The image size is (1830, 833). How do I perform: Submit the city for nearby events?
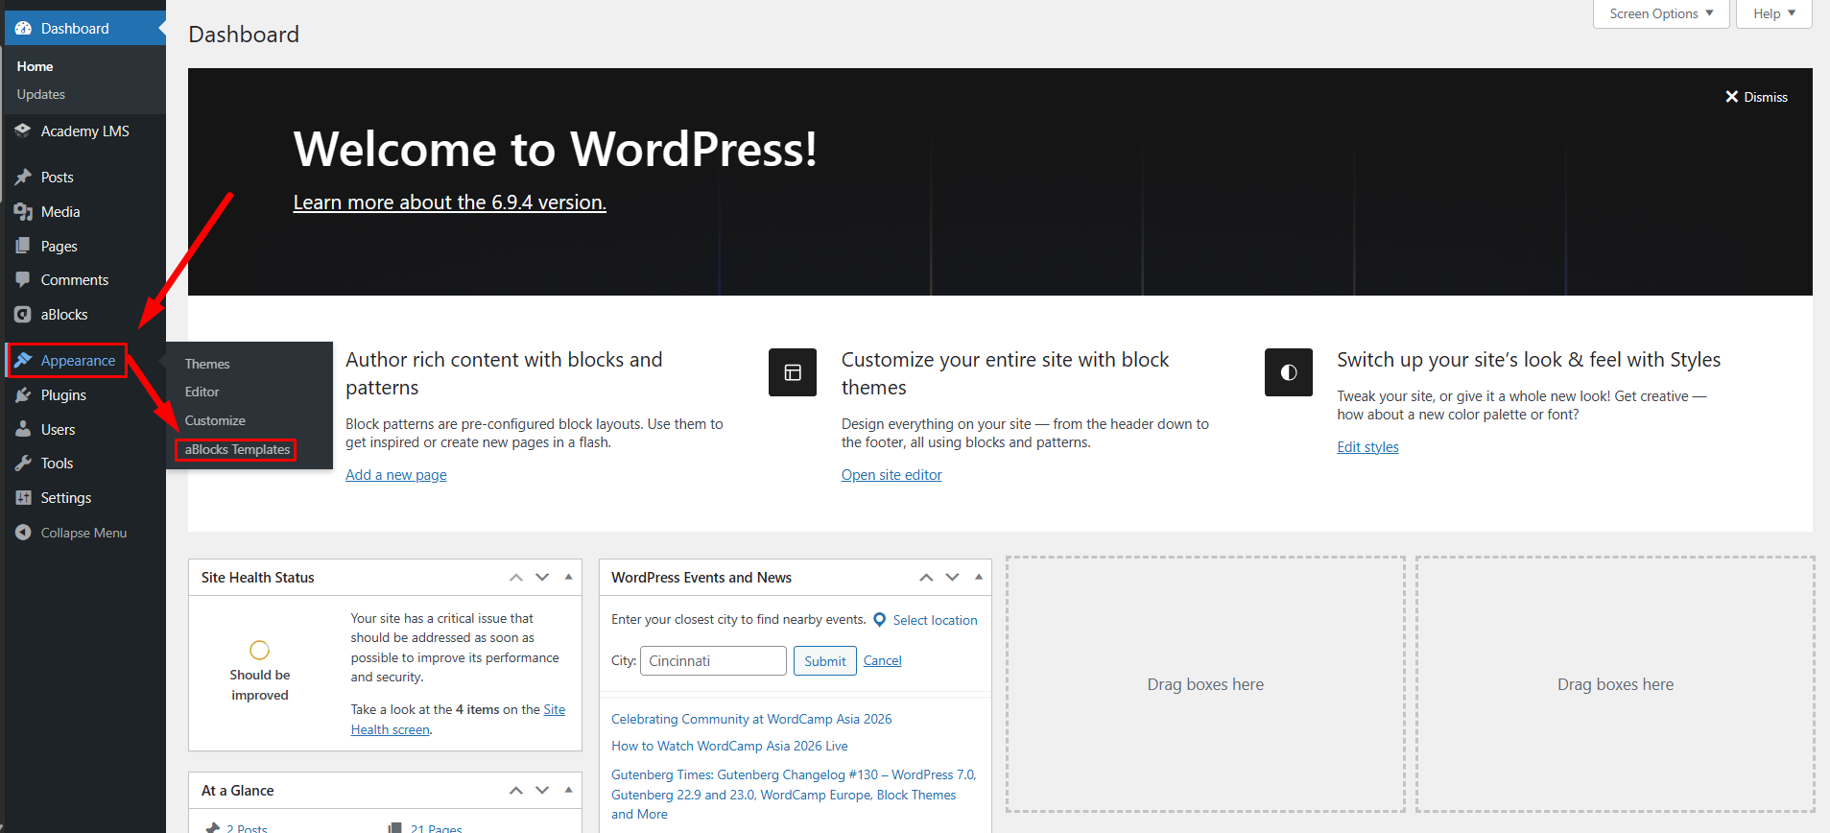tap(825, 661)
